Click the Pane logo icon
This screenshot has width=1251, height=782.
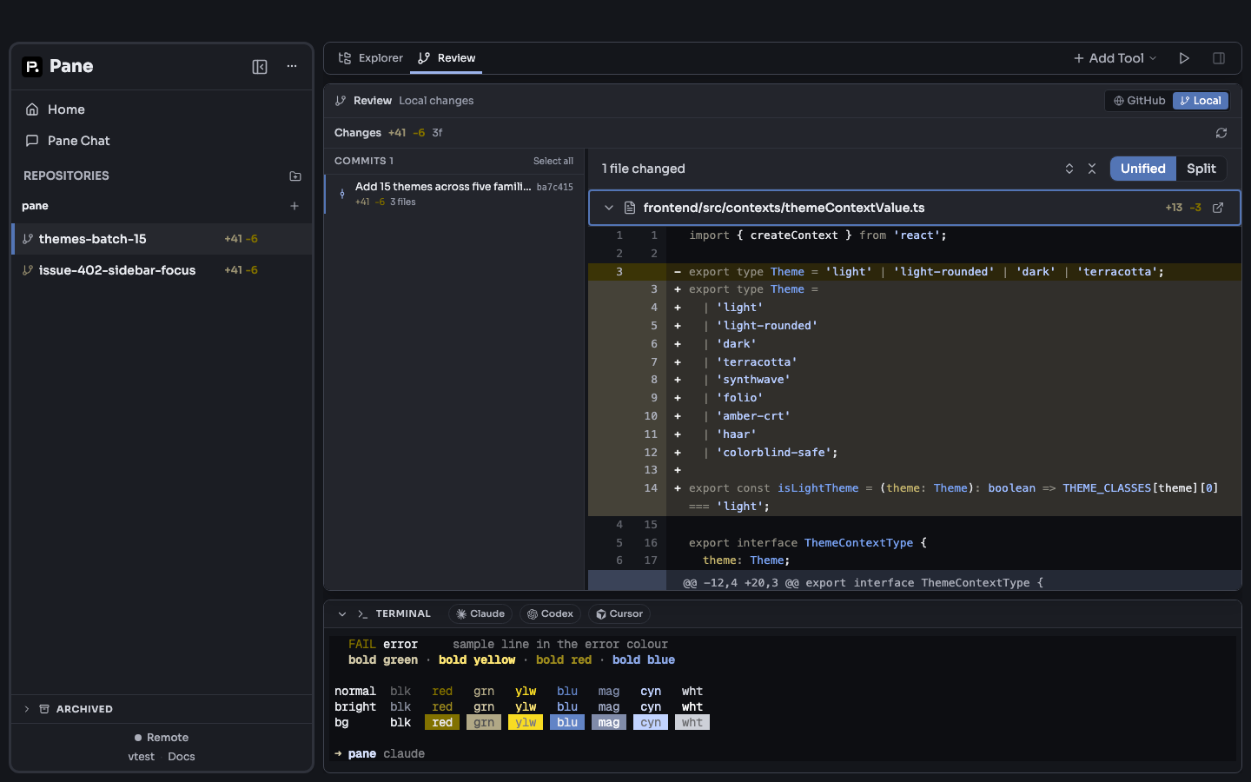(x=32, y=67)
